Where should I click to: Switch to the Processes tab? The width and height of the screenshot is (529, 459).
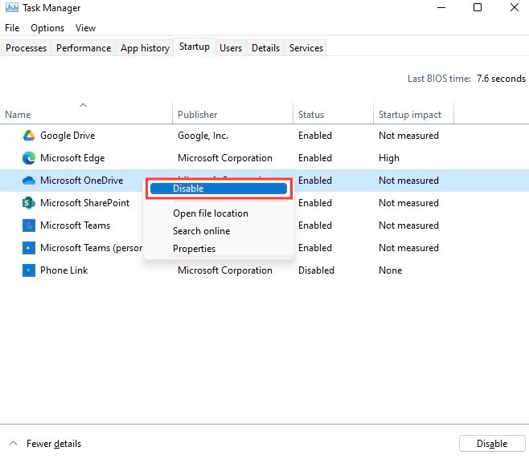click(26, 48)
